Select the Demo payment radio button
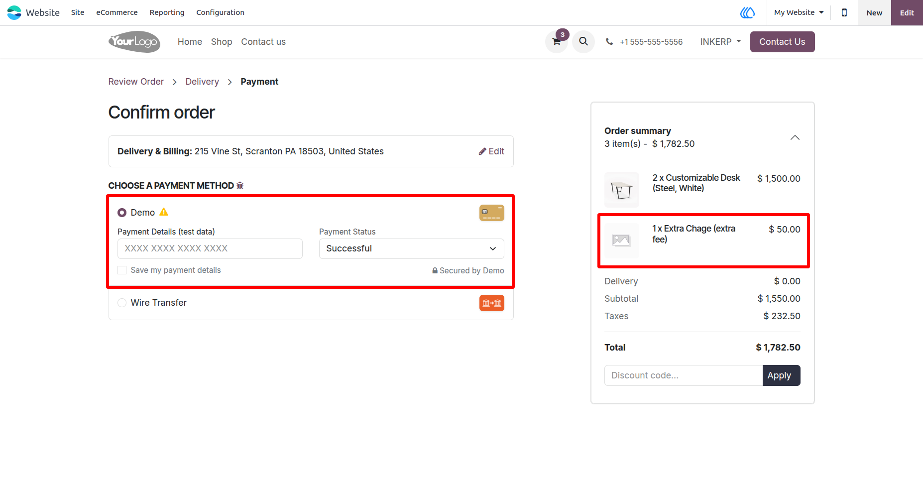923x481 pixels. click(x=122, y=213)
